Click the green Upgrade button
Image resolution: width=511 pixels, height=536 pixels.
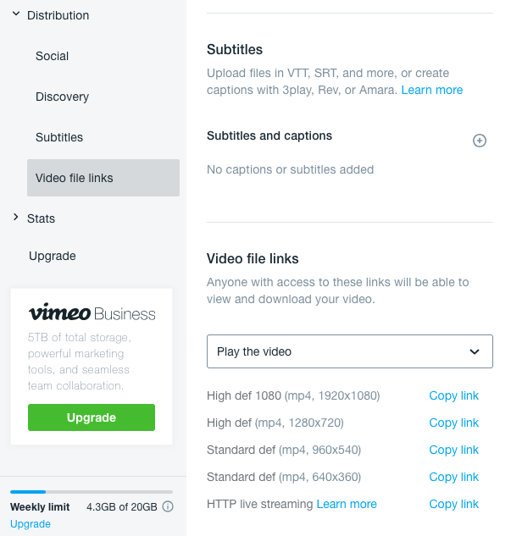(92, 417)
